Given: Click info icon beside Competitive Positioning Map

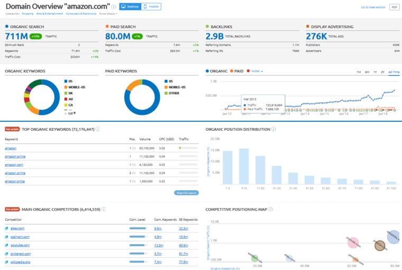Looking at the screenshot, I should tap(270, 209).
